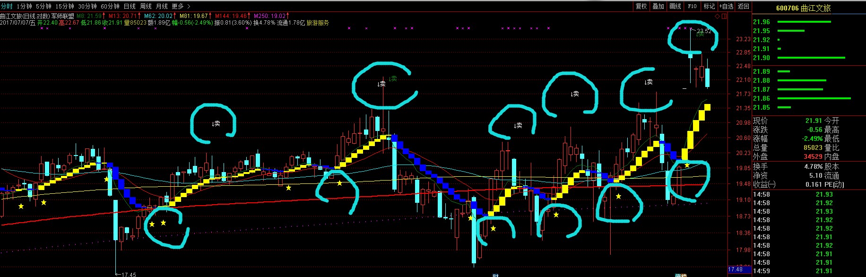Select the 1分钟 period tab

[24, 6]
